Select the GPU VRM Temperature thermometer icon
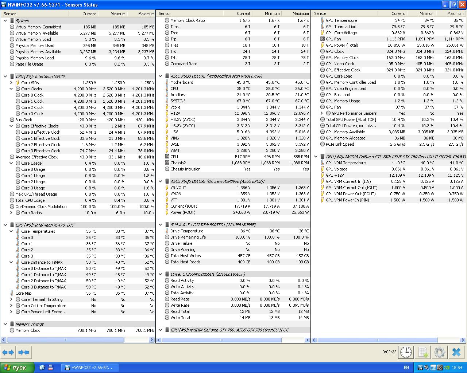This screenshot has height=373, width=467. click(x=322, y=163)
